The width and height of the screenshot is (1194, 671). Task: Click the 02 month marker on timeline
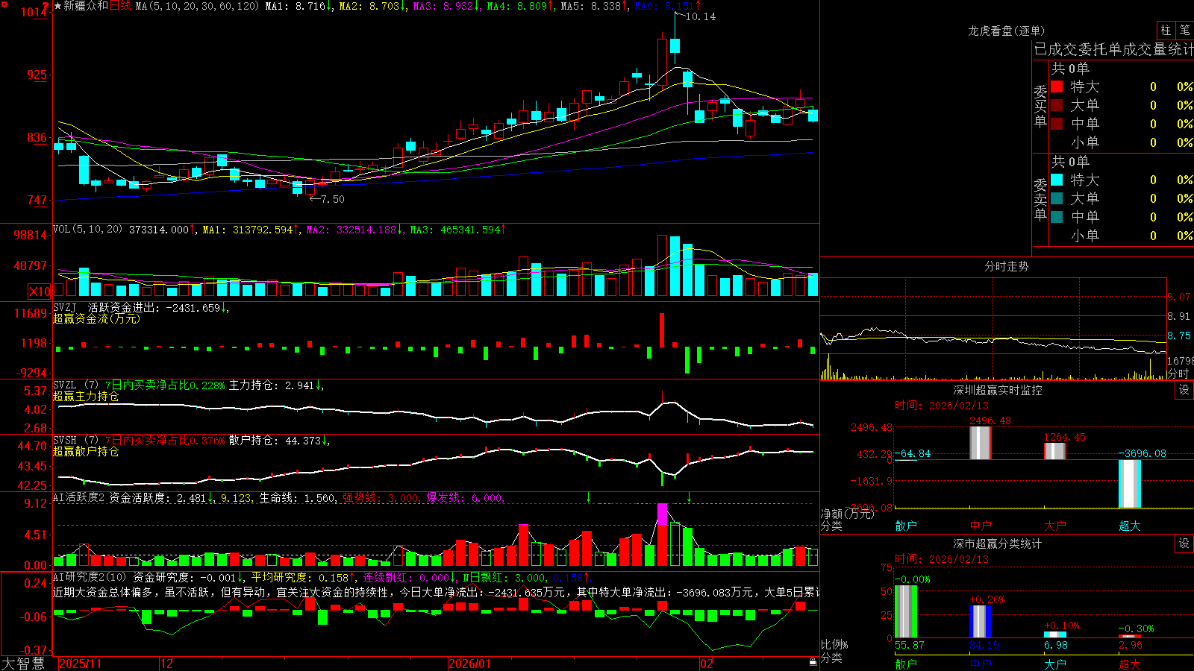coord(706,664)
